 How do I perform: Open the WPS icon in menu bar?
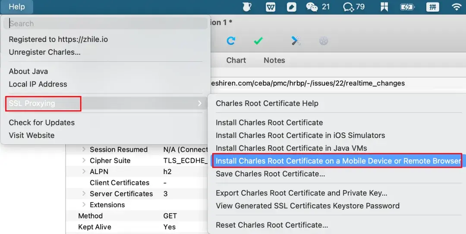click(271, 7)
